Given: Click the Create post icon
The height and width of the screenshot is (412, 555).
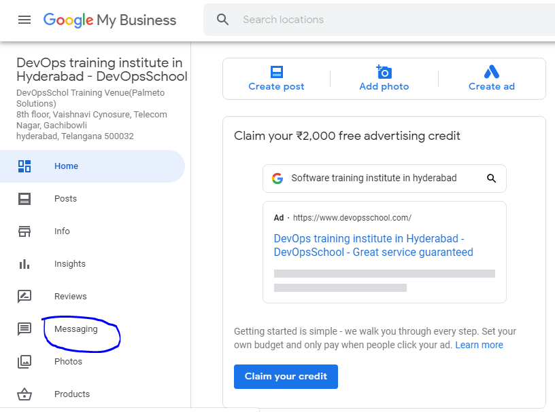Looking at the screenshot, I should pos(276,72).
